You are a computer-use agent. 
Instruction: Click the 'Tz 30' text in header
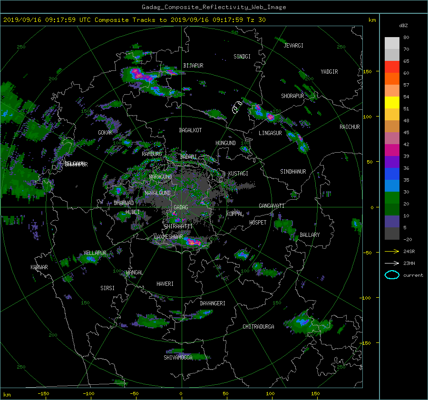coord(256,20)
